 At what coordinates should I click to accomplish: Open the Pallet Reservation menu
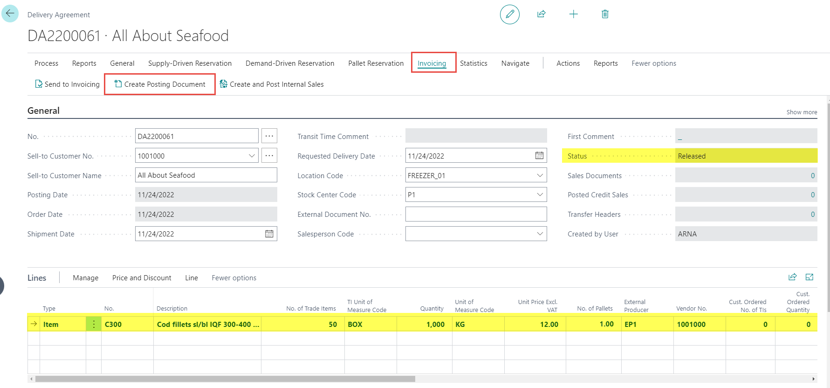click(376, 63)
